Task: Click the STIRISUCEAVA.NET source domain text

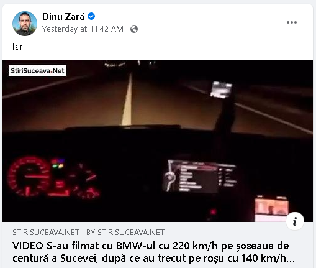Action: tap(46, 233)
